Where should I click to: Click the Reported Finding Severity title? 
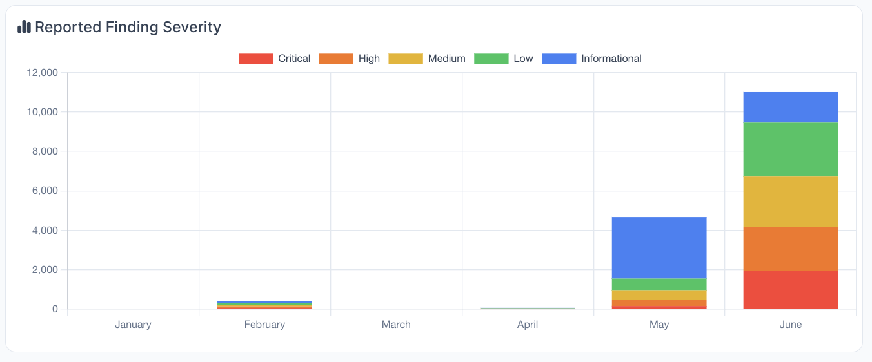128,27
